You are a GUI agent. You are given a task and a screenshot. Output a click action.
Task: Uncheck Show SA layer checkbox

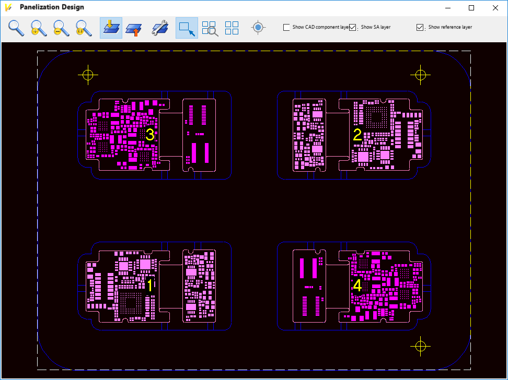coord(353,27)
